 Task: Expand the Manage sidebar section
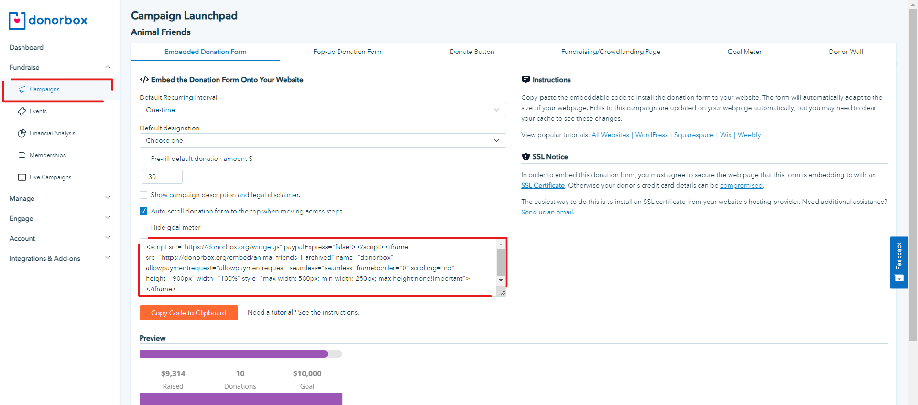pyautogui.click(x=60, y=198)
